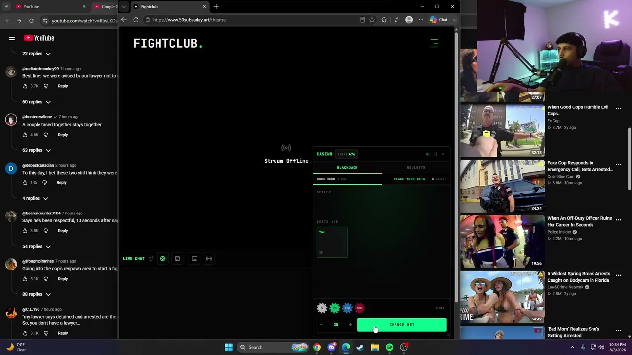Expand the 88 replies thread
Image resolution: width=632 pixels, height=355 pixels.
tap(37, 294)
